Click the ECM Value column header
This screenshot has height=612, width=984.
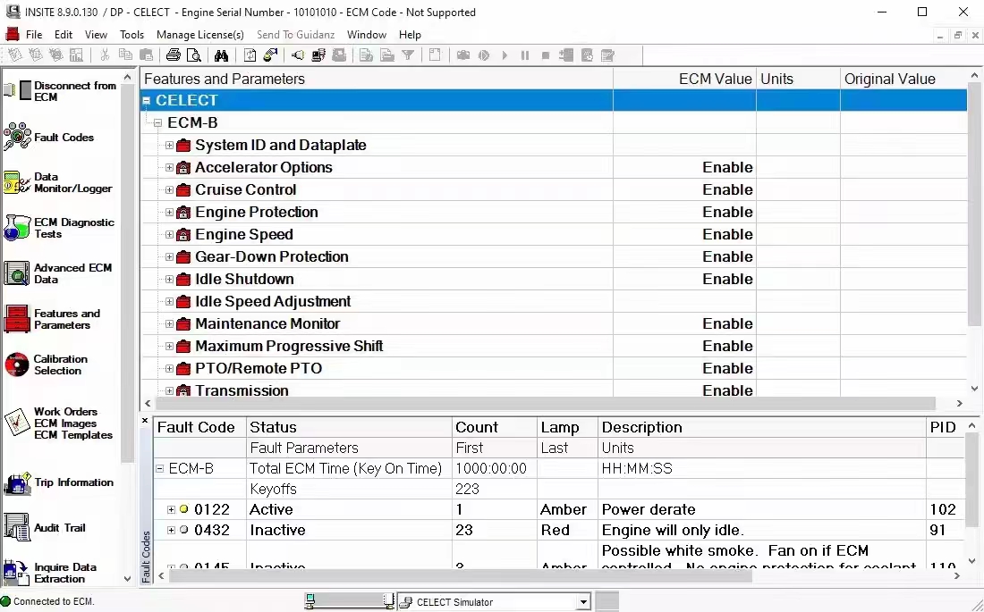[x=684, y=79]
